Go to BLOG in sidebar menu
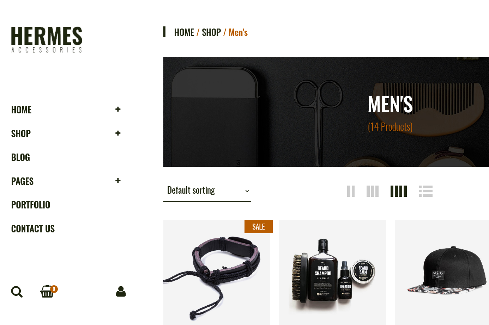Image resolution: width=489 pixels, height=325 pixels. click(20, 157)
